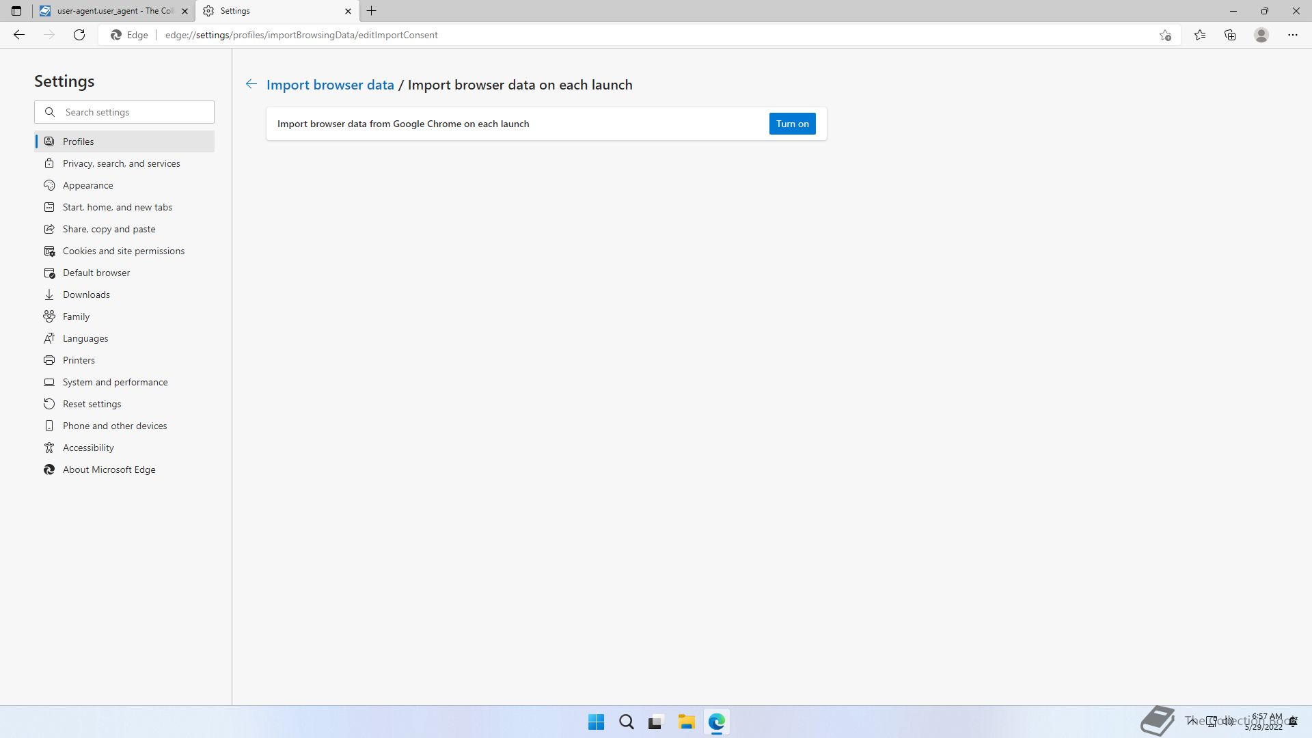Image resolution: width=1312 pixels, height=738 pixels.
Task: Open the Collections icon in toolbar
Action: [1230, 35]
